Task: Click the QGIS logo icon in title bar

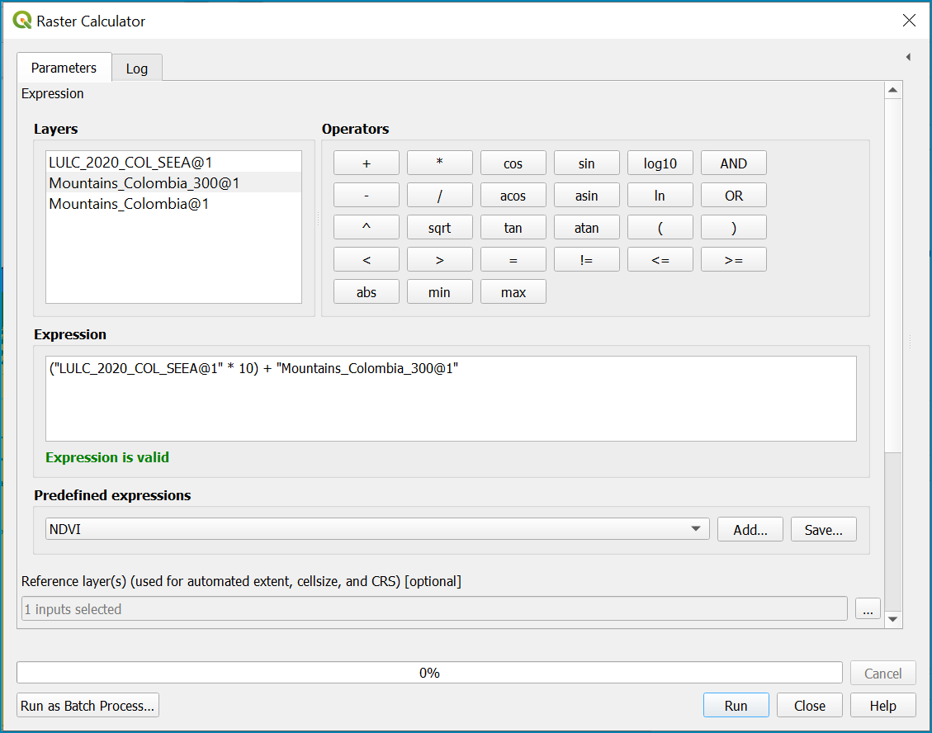Action: [22, 20]
